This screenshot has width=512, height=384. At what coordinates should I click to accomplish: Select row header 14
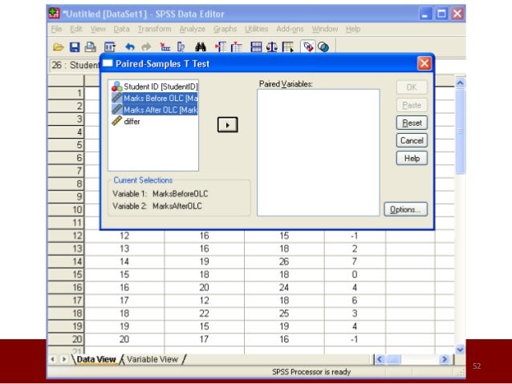point(66,261)
